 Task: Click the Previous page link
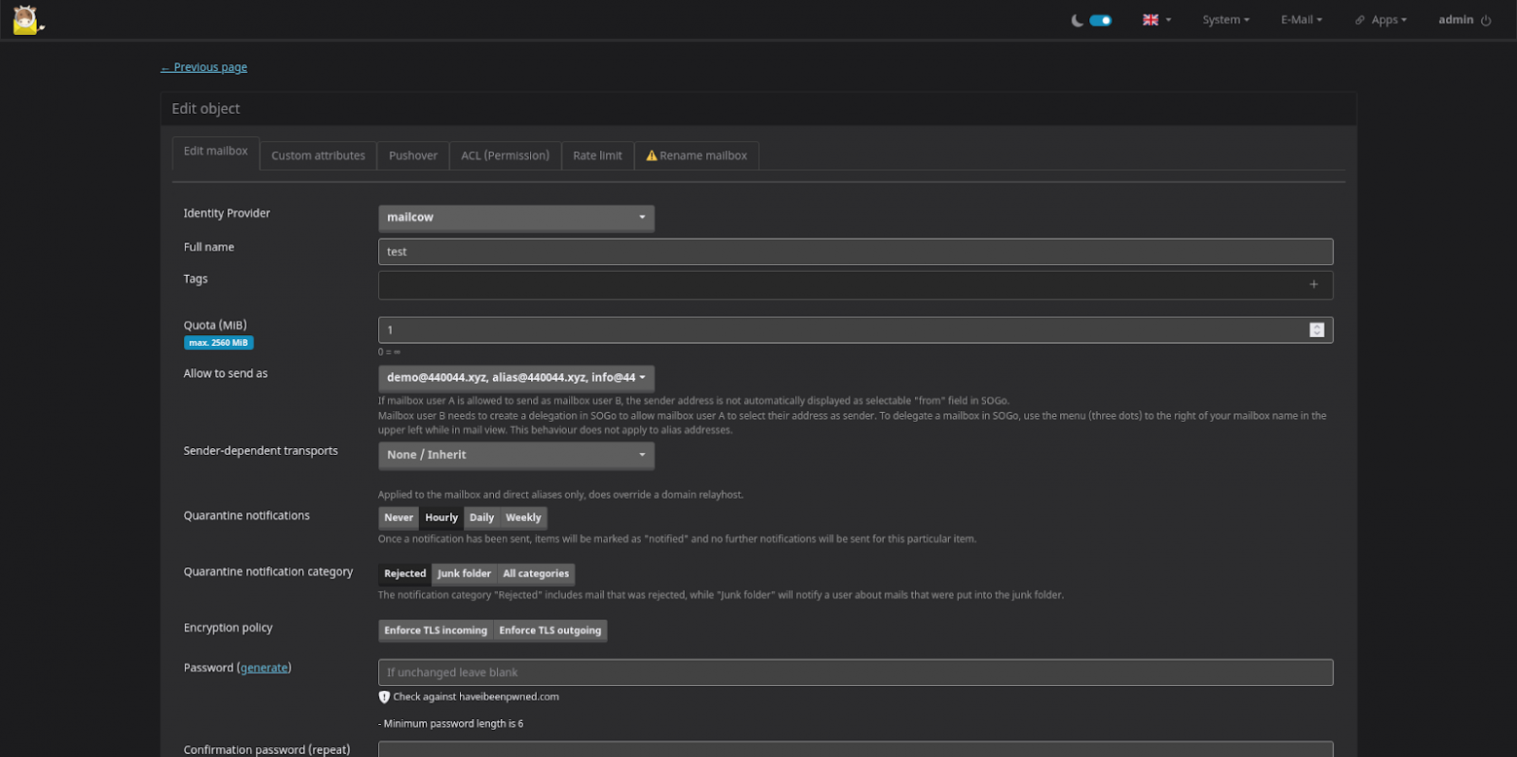point(204,67)
